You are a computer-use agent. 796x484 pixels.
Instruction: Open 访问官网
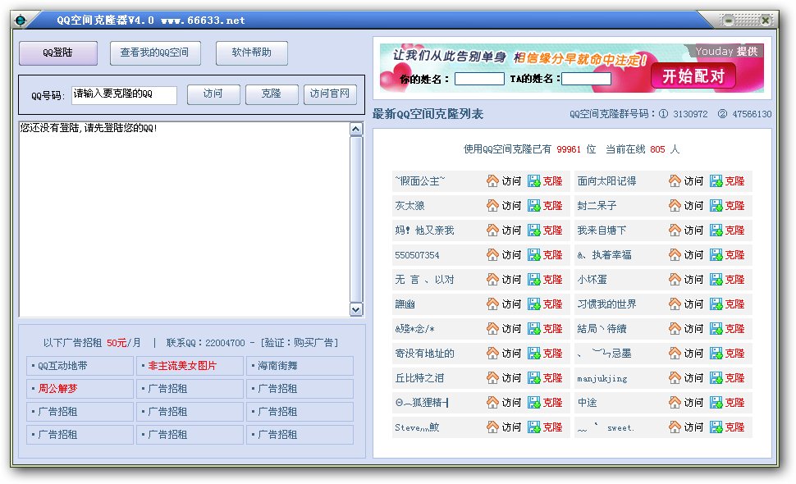coord(330,94)
